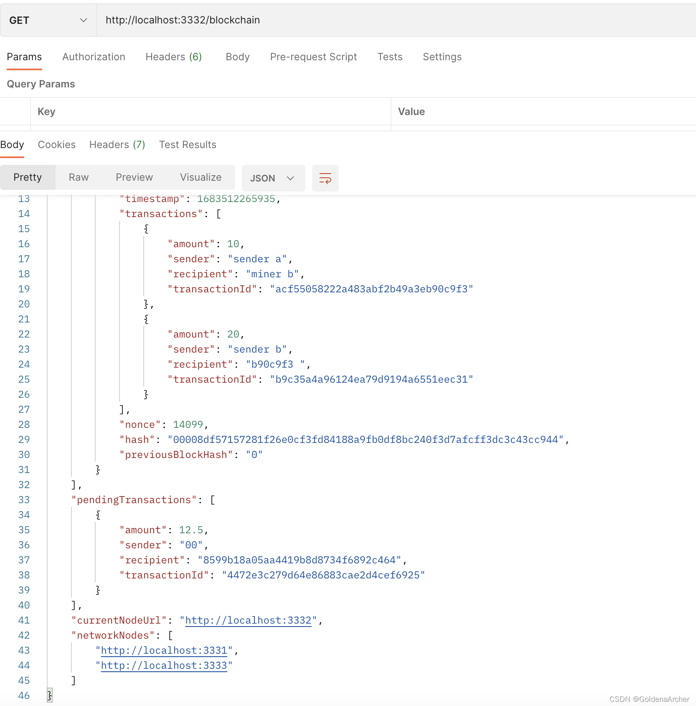Open the Test Results tab

tap(188, 145)
